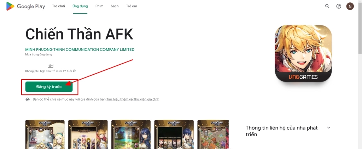Switch to the Trẻ em tab
The image size is (362, 149).
pos(132,6)
